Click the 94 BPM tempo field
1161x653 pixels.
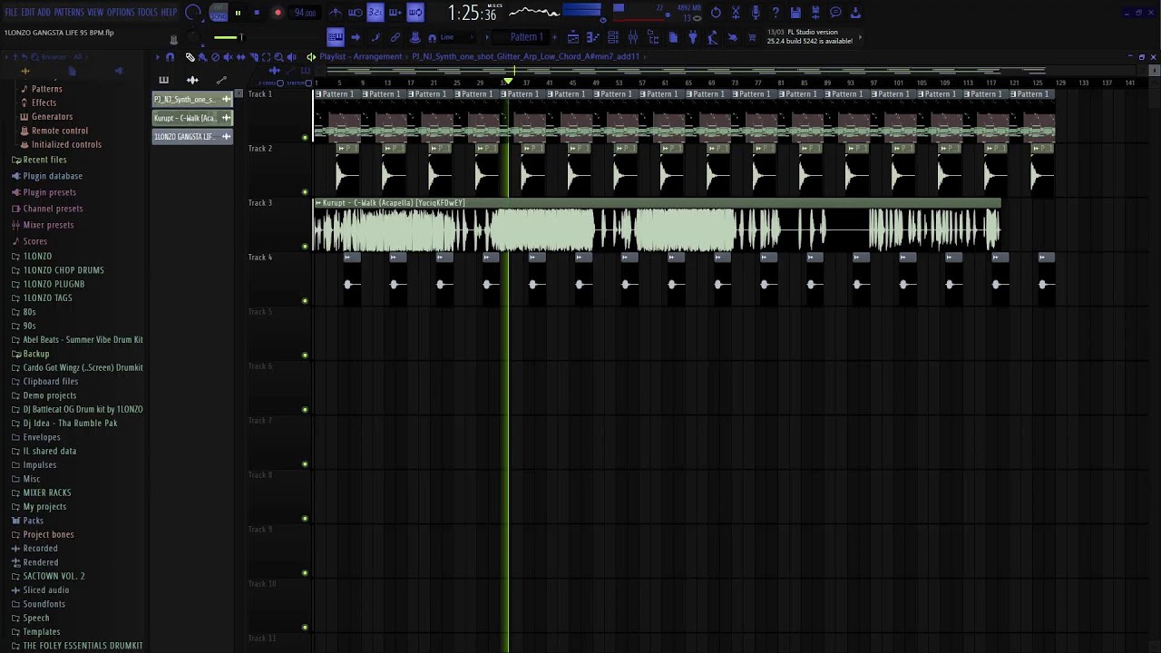point(305,13)
